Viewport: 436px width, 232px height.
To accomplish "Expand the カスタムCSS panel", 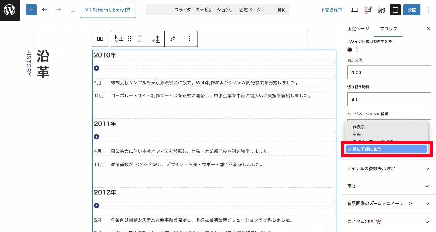I will (389, 222).
